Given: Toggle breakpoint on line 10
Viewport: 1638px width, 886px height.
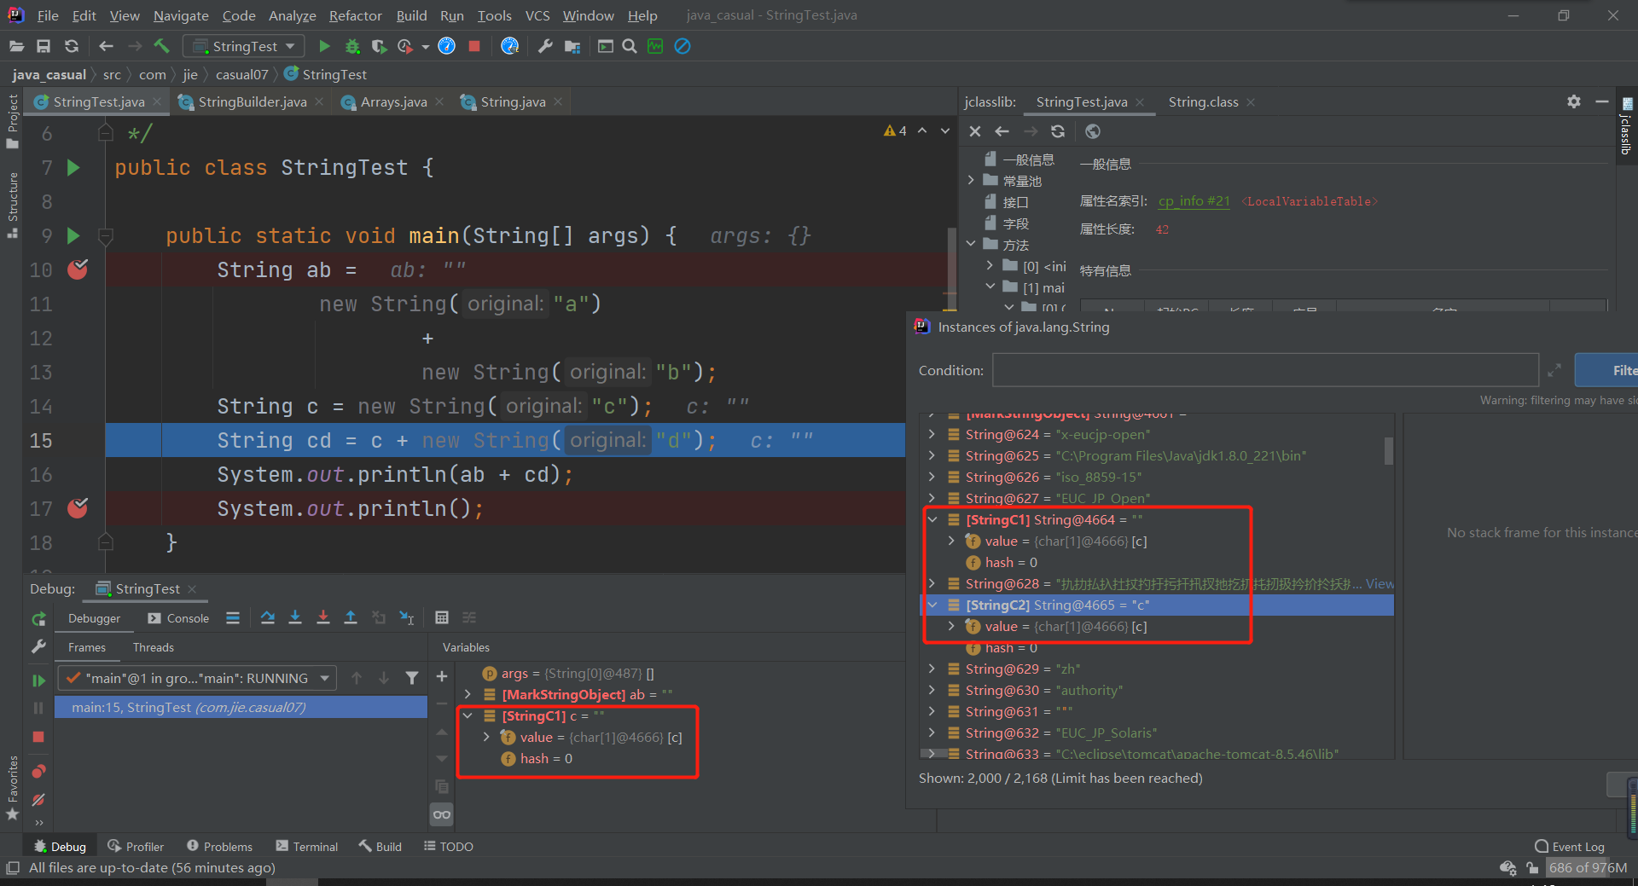Looking at the screenshot, I should pyautogui.click(x=78, y=269).
